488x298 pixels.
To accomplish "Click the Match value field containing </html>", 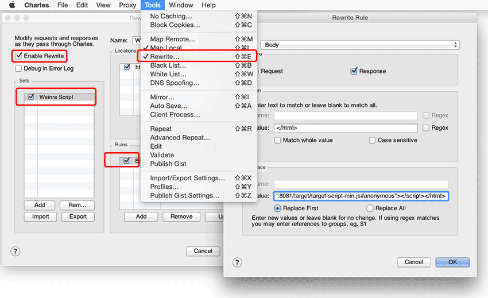I will click(346, 128).
